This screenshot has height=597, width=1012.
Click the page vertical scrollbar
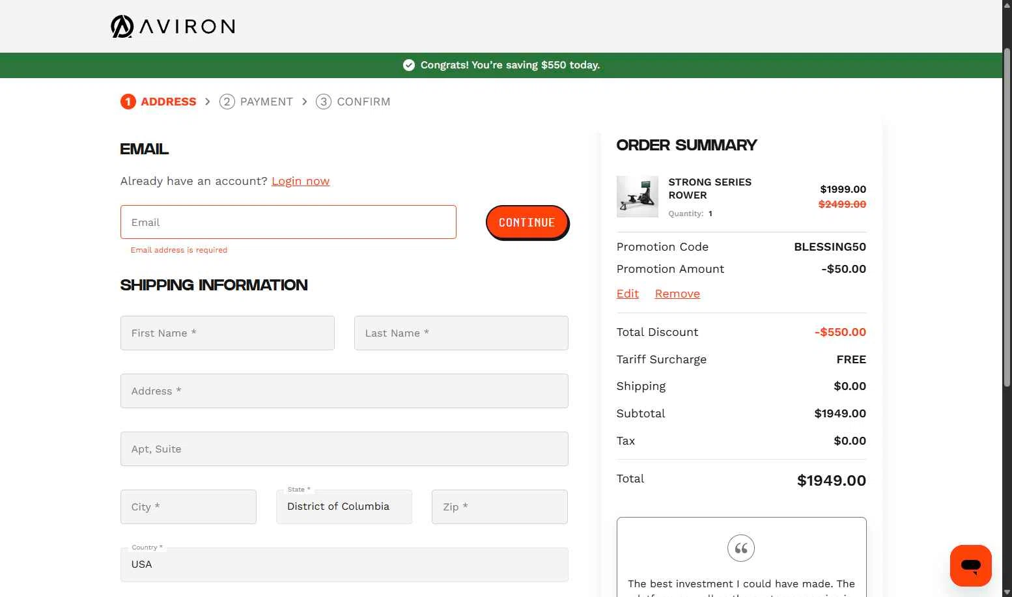(x=1007, y=218)
